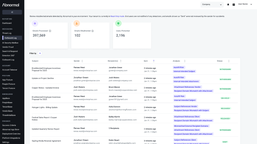Screen dimensions: 257x144
Task: Click sender Josh Waters on Copper Stokes invoice row
Action: click(79, 87)
